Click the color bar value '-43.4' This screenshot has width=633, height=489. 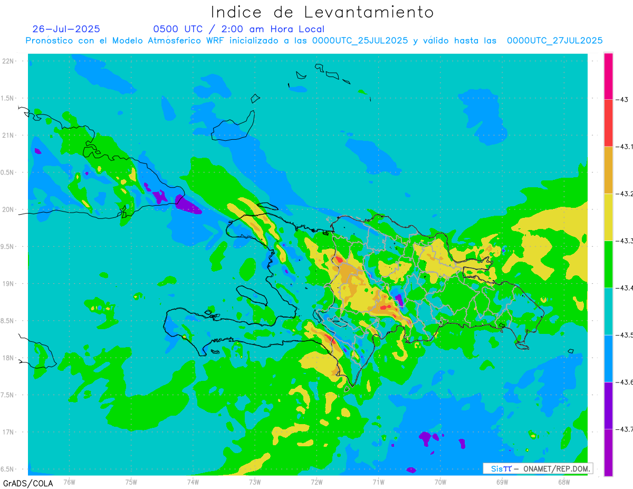click(x=625, y=288)
